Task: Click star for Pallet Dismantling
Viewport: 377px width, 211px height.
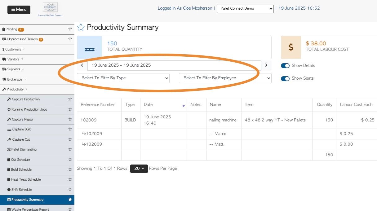Action: click(x=70, y=149)
